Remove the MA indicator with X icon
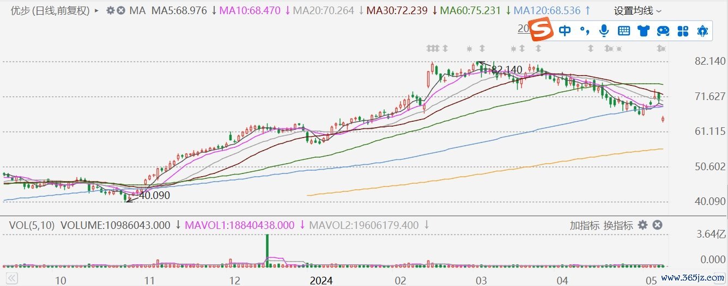Screen dimensions: 728x286 [x=120, y=10]
